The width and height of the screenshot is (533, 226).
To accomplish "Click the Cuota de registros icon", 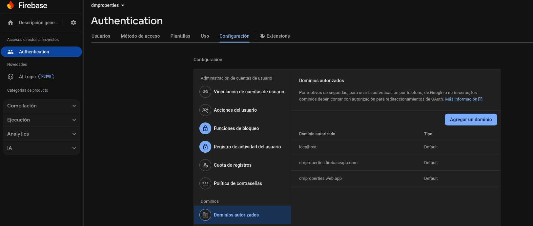I will click(x=205, y=165).
